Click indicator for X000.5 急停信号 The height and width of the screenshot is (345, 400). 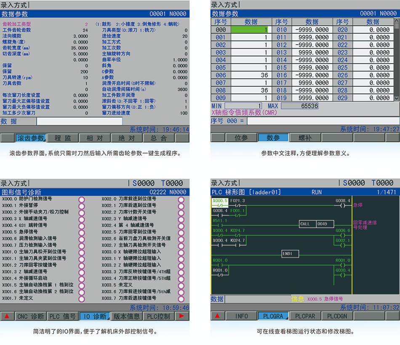tap(82, 233)
